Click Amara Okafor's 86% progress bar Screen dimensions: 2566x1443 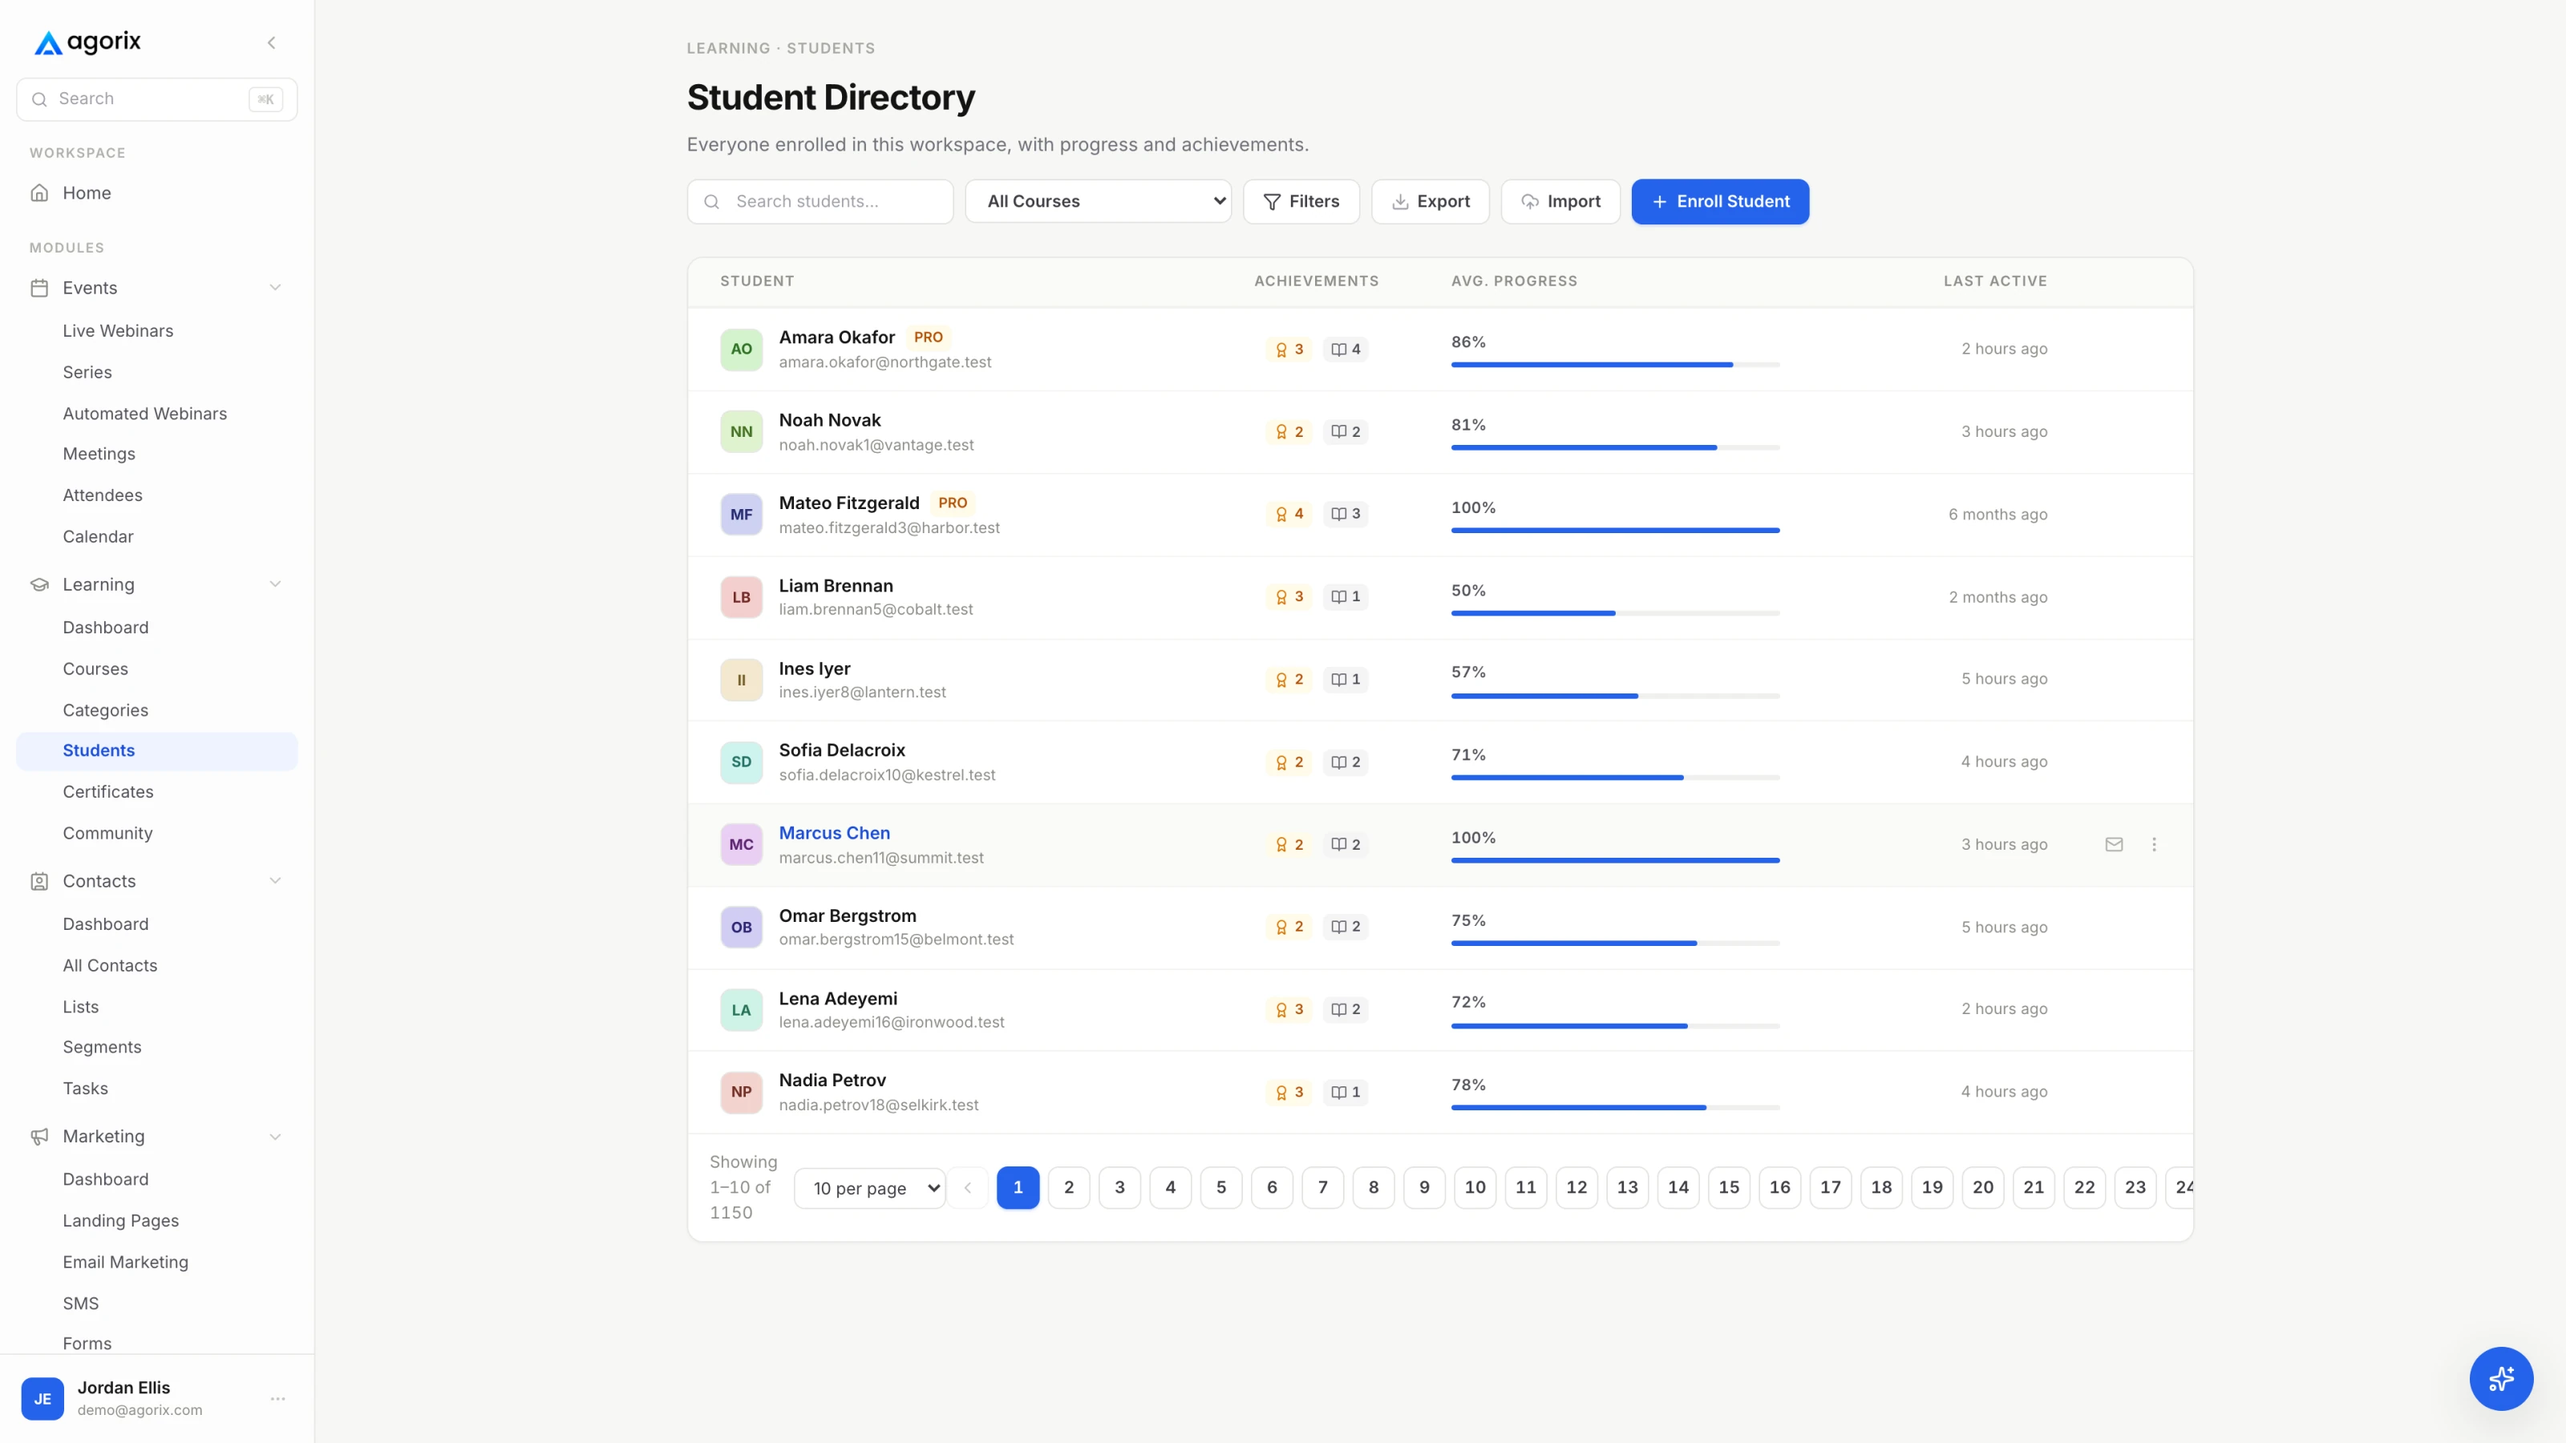point(1615,365)
